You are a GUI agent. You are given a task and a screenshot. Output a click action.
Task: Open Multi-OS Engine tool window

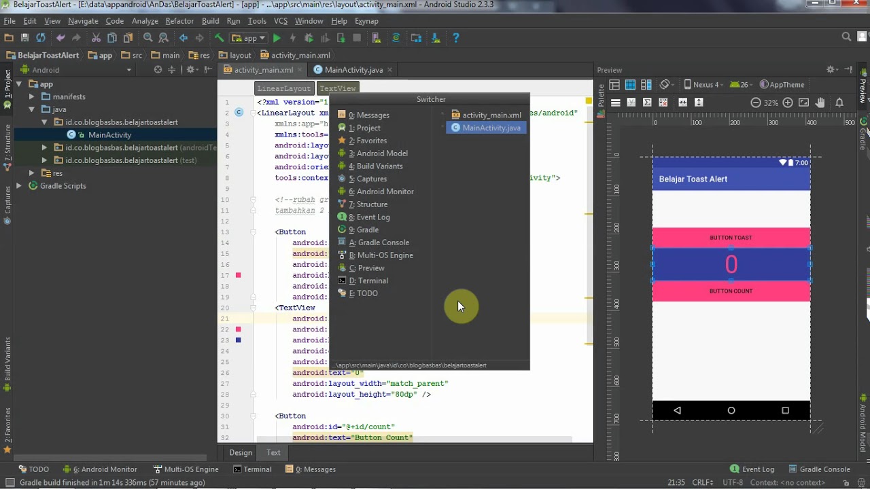186,469
